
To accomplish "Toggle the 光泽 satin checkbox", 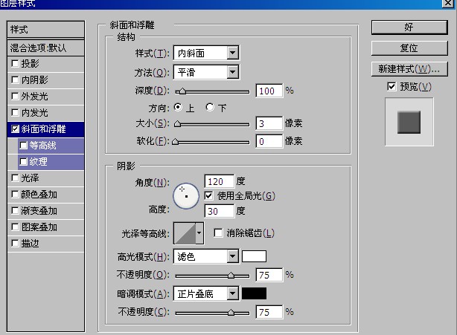I will [15, 178].
